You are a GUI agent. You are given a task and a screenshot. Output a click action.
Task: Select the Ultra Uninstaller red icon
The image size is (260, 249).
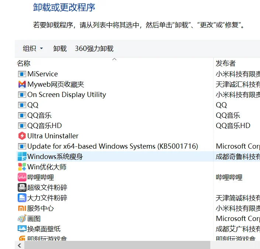(22, 136)
